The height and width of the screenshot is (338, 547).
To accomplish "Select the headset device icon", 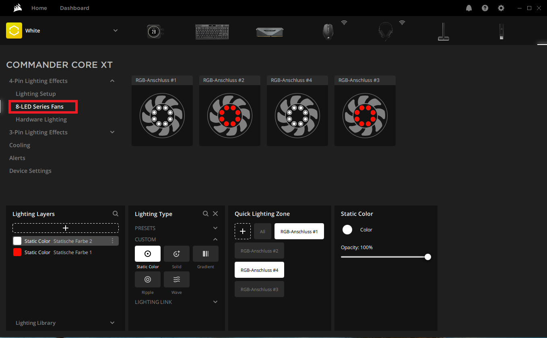I will click(x=385, y=31).
